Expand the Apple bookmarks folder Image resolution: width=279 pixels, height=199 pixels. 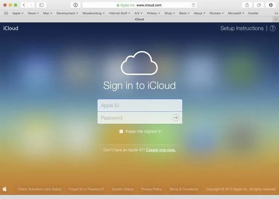click(18, 13)
